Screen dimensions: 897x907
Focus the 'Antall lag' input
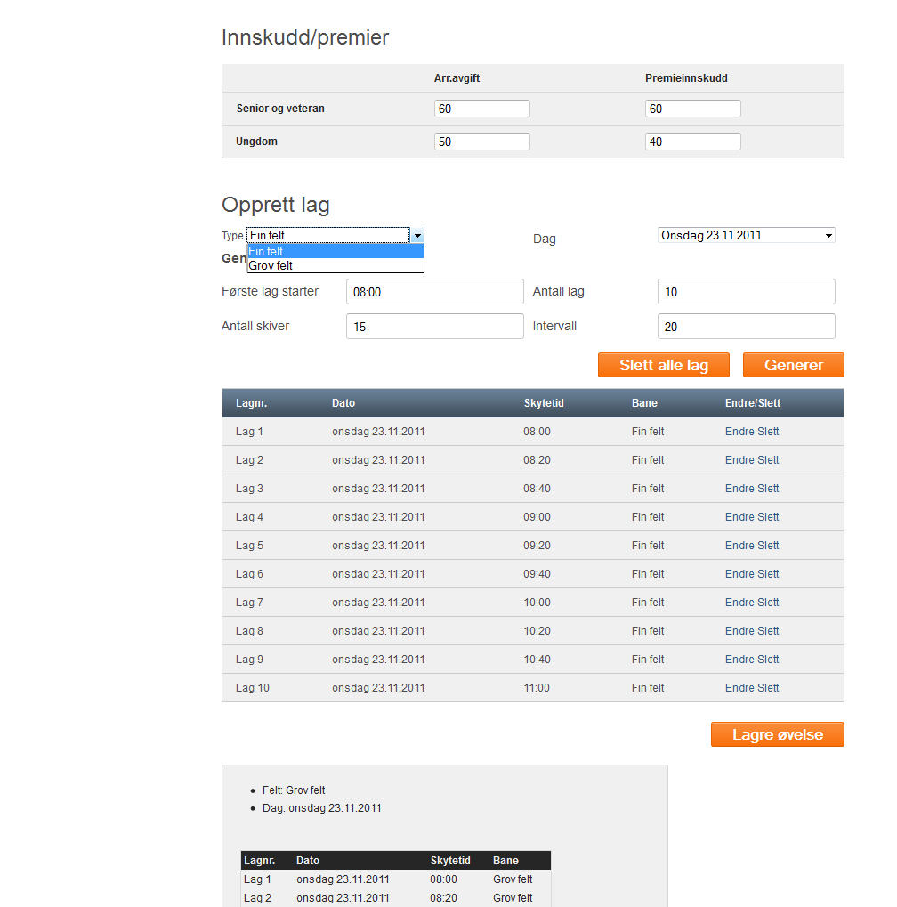[x=746, y=292]
